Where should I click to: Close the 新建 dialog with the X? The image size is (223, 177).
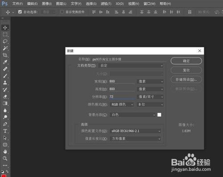pyautogui.click(x=200, y=51)
